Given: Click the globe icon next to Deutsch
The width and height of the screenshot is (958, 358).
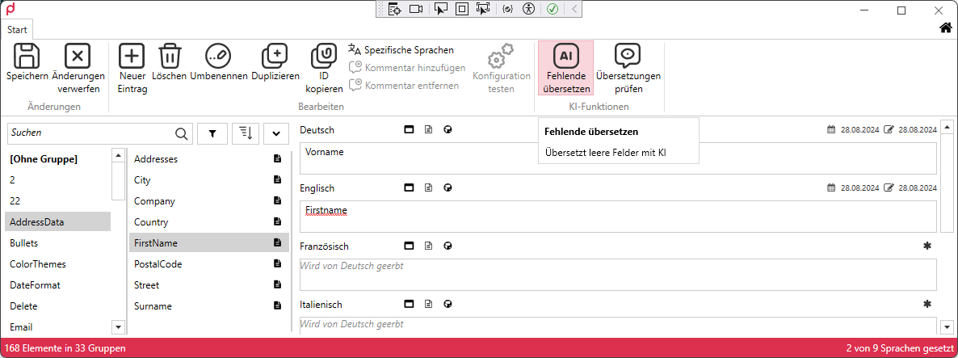Looking at the screenshot, I should tap(447, 129).
